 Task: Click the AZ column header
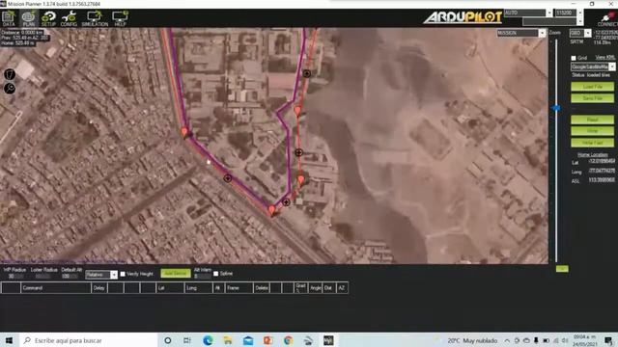pos(341,288)
